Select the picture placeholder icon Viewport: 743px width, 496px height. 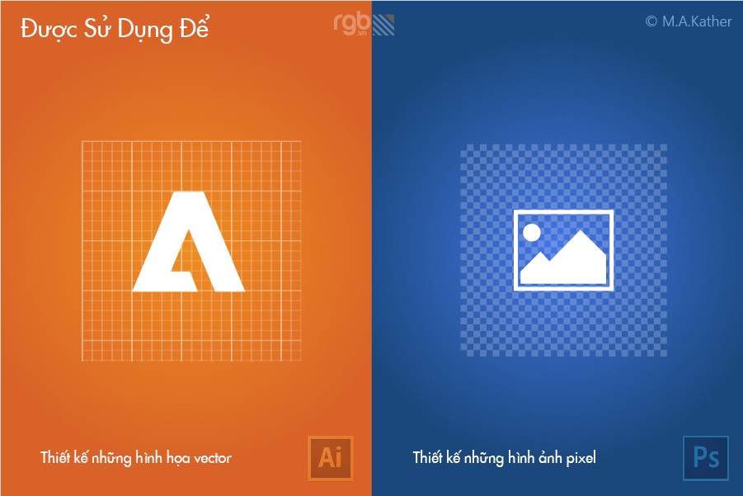click(x=563, y=250)
